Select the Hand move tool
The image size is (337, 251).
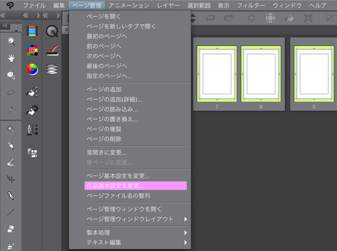tap(11, 58)
